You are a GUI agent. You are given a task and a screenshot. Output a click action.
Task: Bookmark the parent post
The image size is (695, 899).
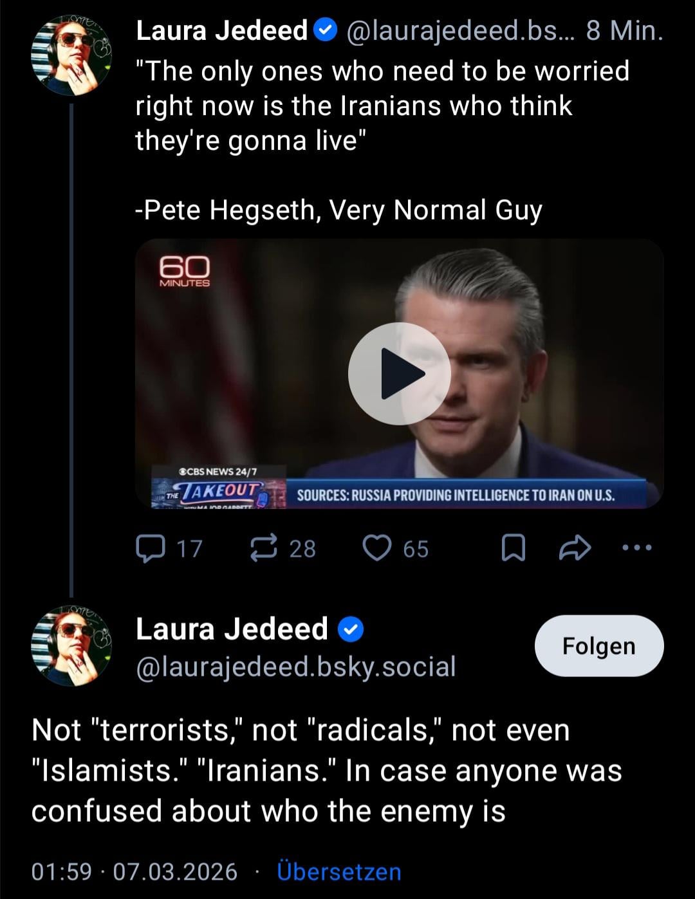coord(513,548)
